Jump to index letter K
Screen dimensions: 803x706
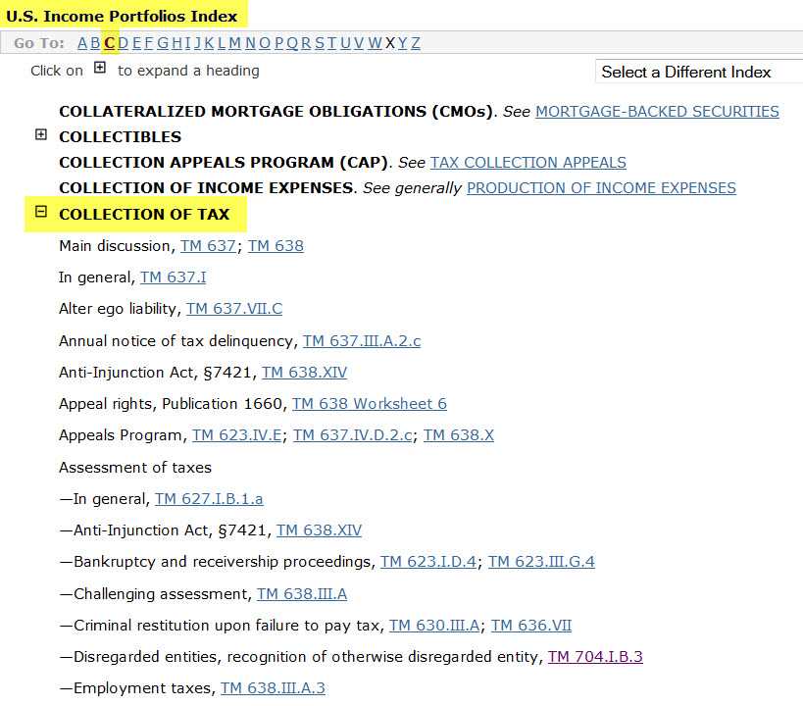[209, 43]
